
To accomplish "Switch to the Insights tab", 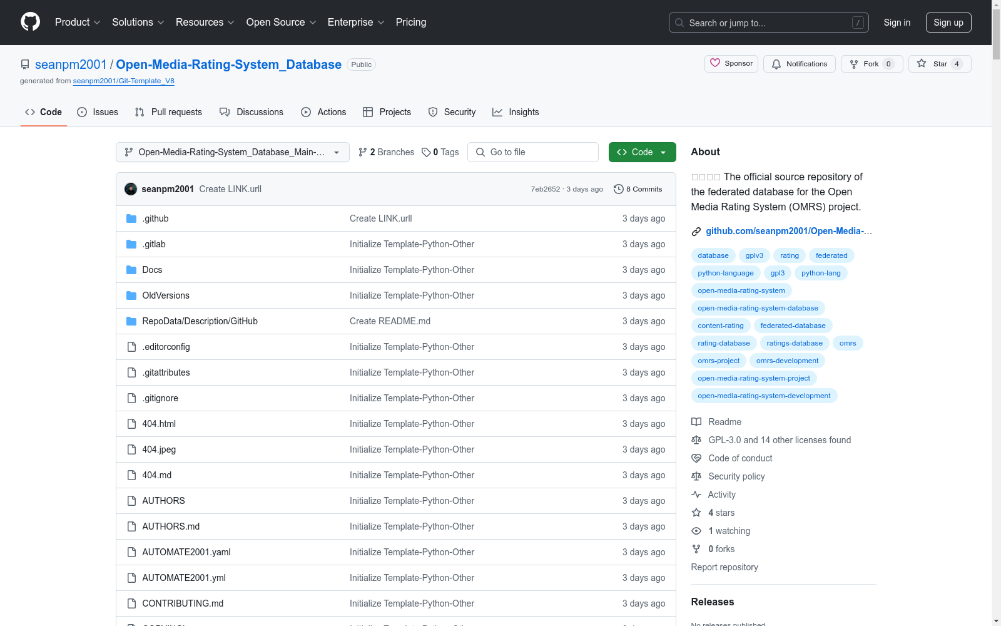I will click(x=516, y=112).
